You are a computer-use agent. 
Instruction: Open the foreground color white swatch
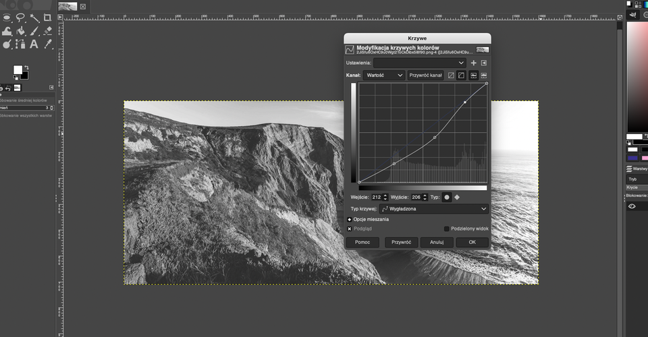click(x=18, y=69)
